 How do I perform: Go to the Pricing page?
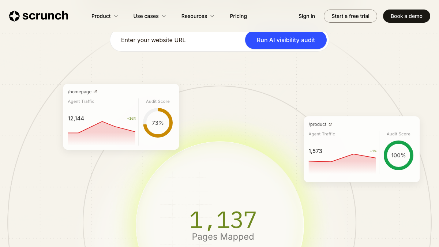(x=239, y=16)
